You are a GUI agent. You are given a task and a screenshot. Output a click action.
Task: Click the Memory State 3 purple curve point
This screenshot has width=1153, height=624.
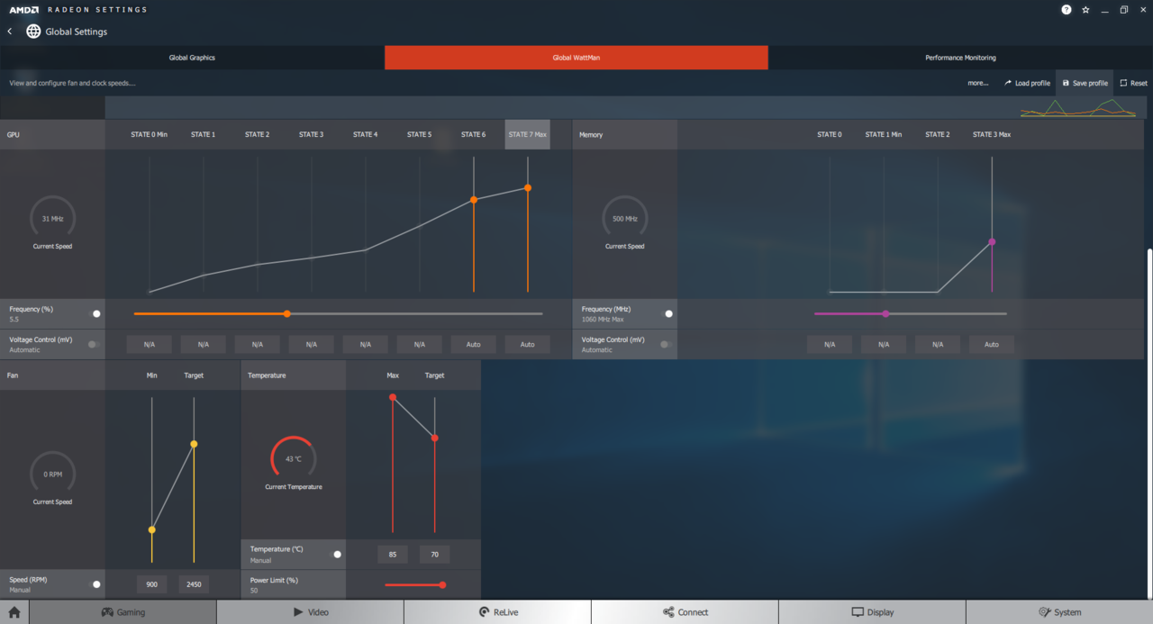pyautogui.click(x=992, y=241)
